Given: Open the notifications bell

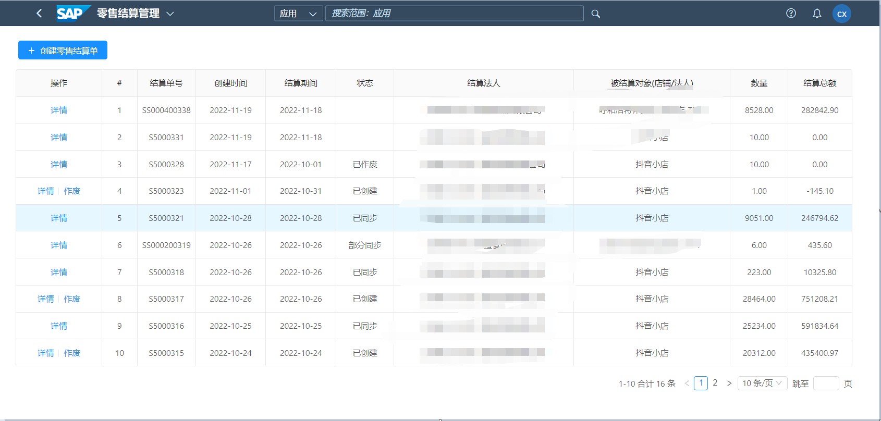Looking at the screenshot, I should pyautogui.click(x=817, y=14).
